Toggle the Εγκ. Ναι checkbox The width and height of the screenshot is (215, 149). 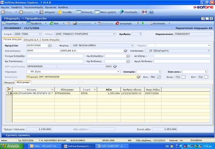point(159,77)
